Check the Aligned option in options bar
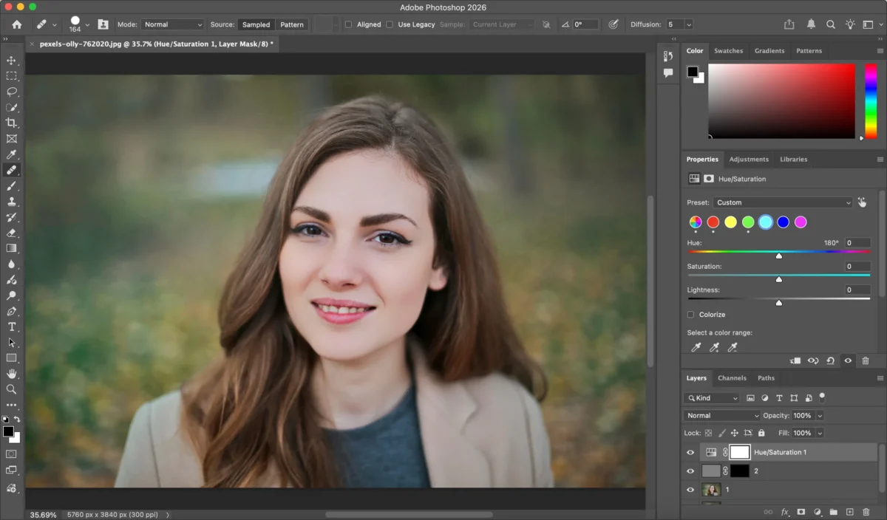This screenshot has width=887, height=520. (348, 24)
